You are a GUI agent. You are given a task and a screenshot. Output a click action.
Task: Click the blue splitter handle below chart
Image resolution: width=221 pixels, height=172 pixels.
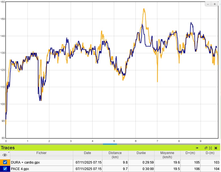[110, 144]
